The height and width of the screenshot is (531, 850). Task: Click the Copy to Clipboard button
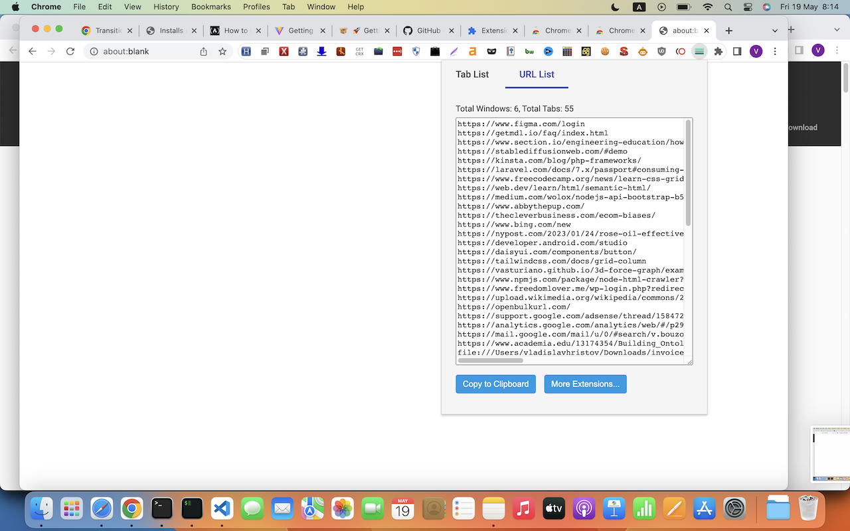pyautogui.click(x=495, y=384)
